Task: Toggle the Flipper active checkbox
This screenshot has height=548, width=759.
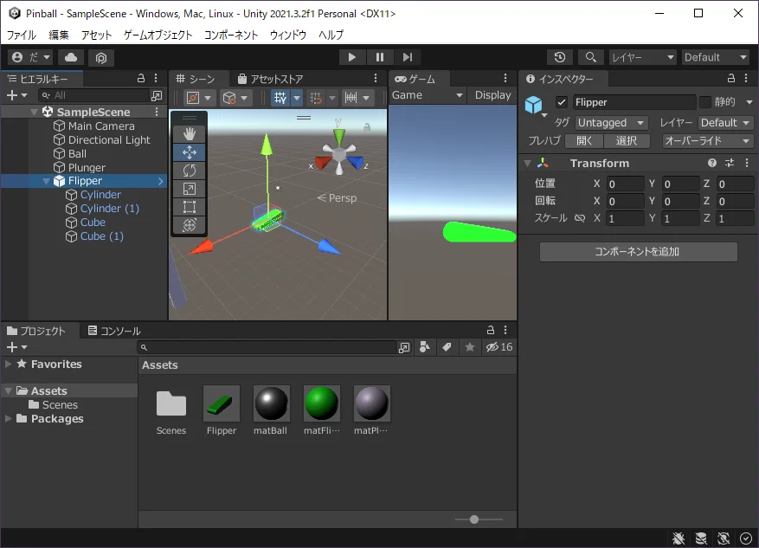Action: point(562,102)
